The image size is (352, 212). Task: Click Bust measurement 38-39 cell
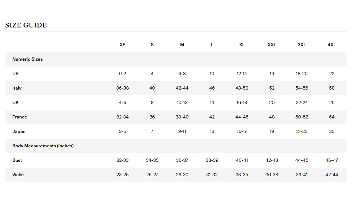[212, 160]
